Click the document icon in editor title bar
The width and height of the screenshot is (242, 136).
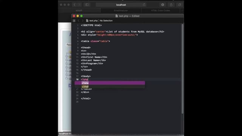pos(117,16)
